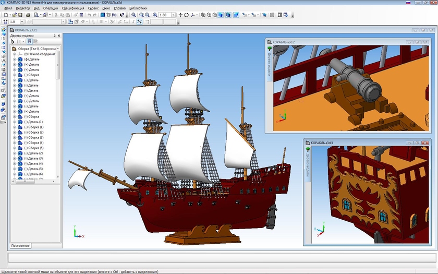Click the context help arrow icon
Screen dimensions: 438x274
click(x=122, y=15)
